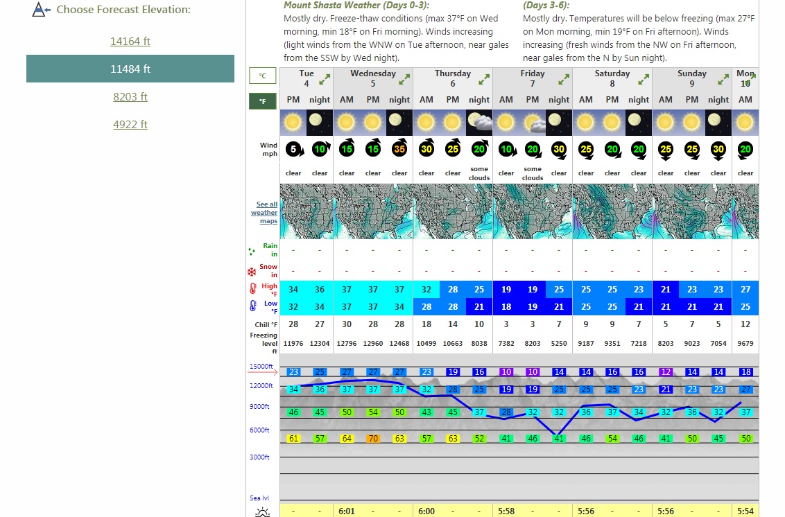785x517 pixels.
Task: Click the Friday AM chill value 3
Action: pos(506,324)
